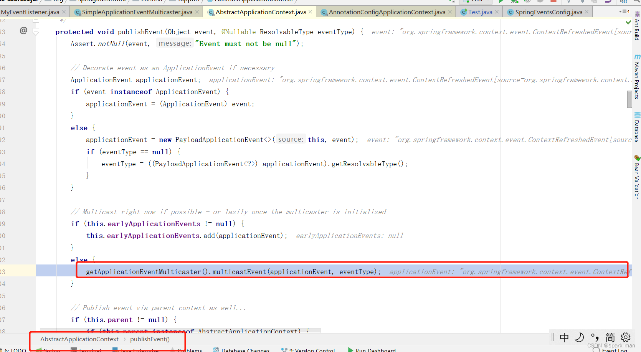641x352 pixels.
Task: Toggle simplified Chinese (简) in IME bar
Action: click(x=610, y=337)
